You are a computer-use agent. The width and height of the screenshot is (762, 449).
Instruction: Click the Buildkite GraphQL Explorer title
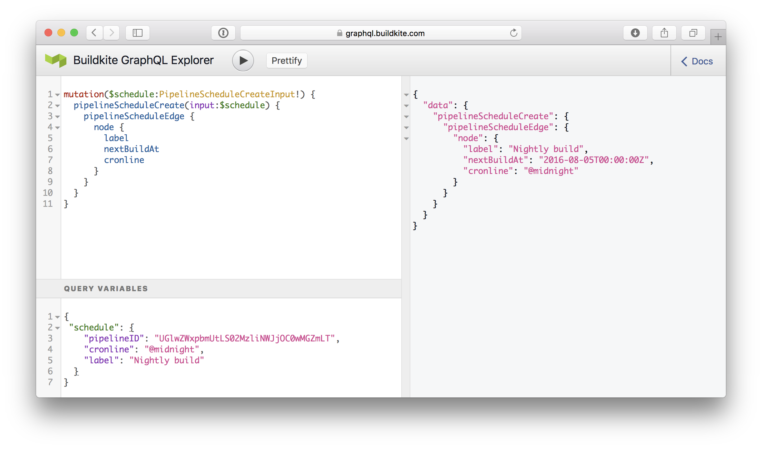tap(143, 60)
